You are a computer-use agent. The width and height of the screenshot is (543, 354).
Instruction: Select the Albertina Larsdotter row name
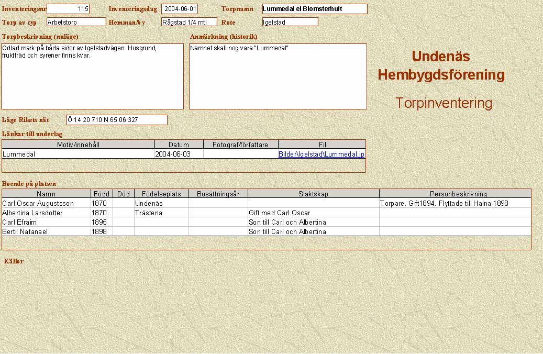coord(46,213)
